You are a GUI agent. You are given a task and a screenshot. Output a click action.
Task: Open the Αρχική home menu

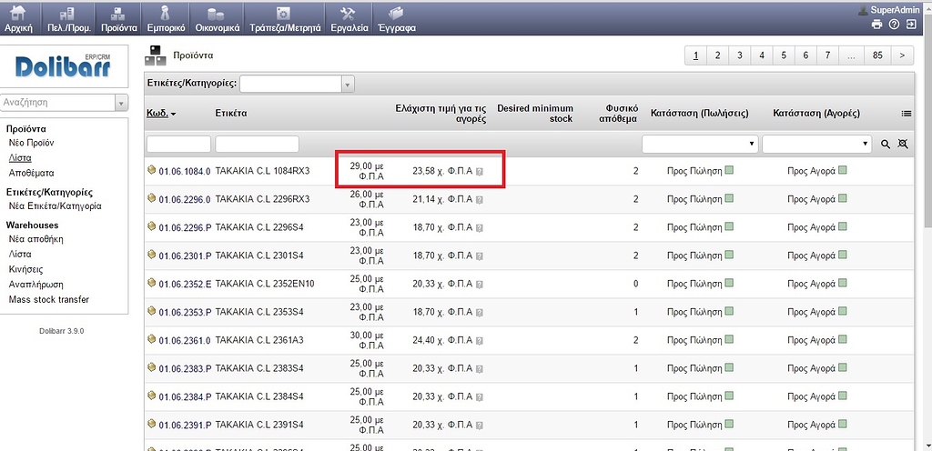[x=19, y=18]
